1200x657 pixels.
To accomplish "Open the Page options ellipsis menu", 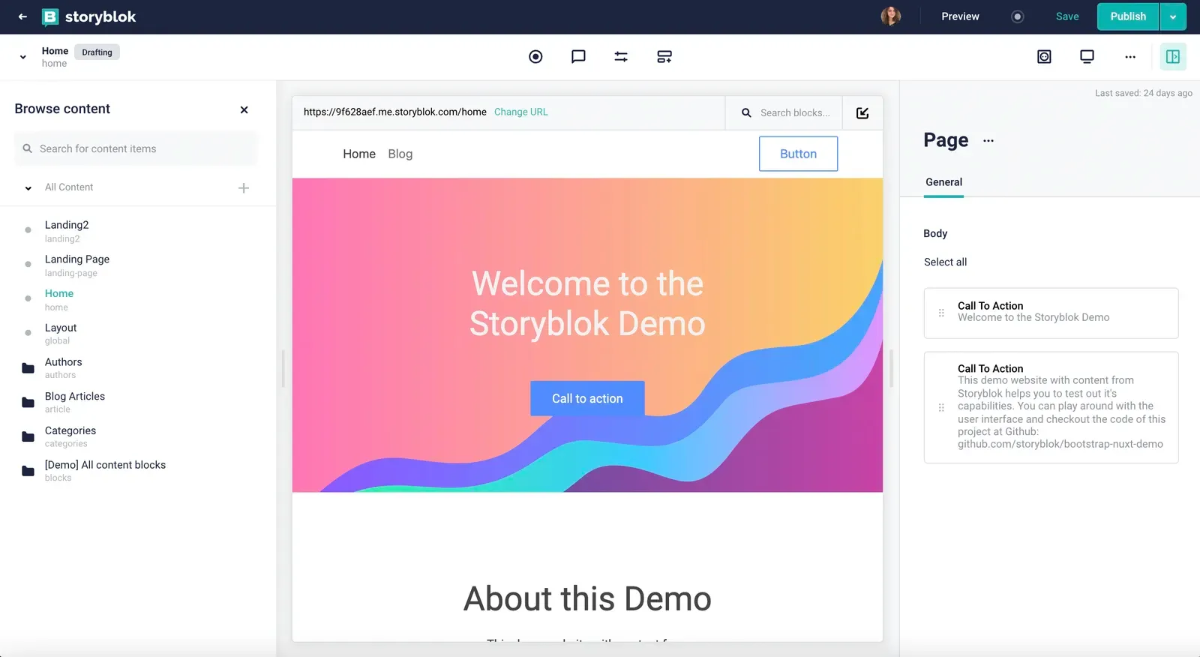I will (x=988, y=141).
